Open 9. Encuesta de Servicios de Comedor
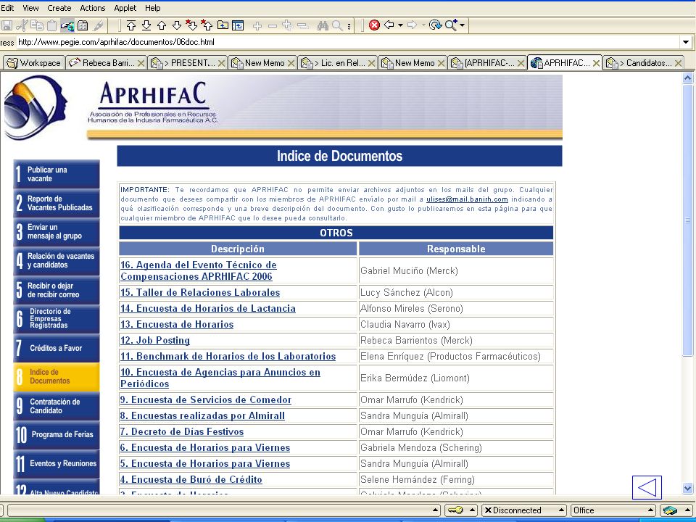 point(206,400)
